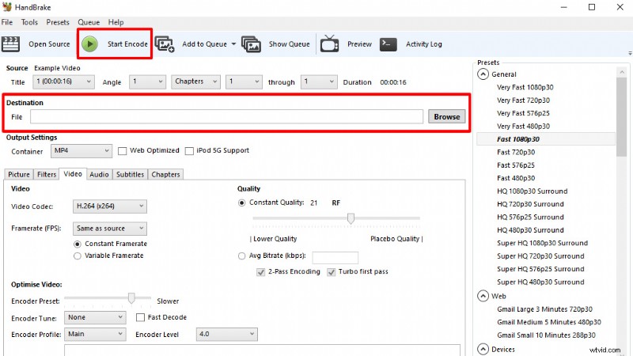Open the Encoder Tune dropdown
The height and width of the screenshot is (356, 633).
(x=95, y=318)
